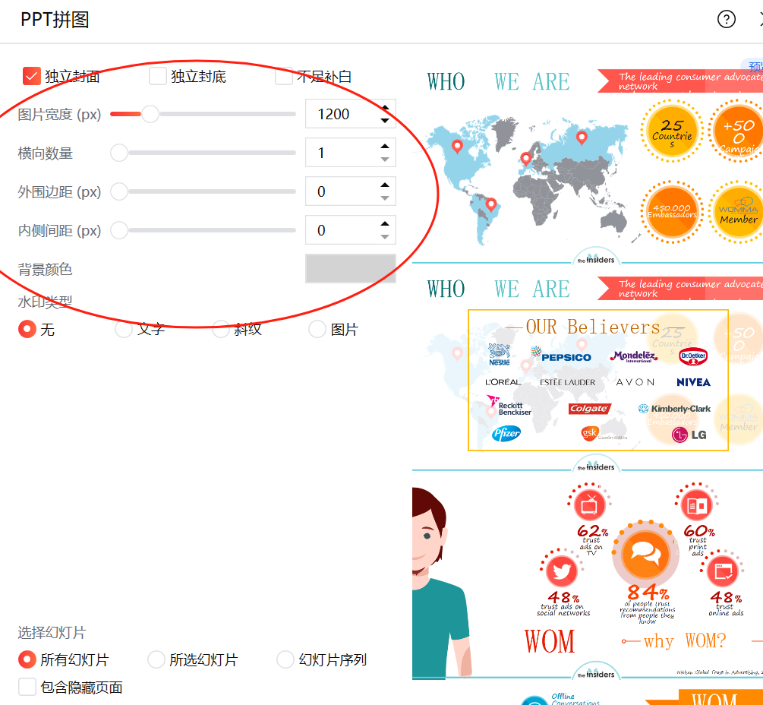Select 图片 watermark type
Screen dimensions: 763x705
[316, 329]
